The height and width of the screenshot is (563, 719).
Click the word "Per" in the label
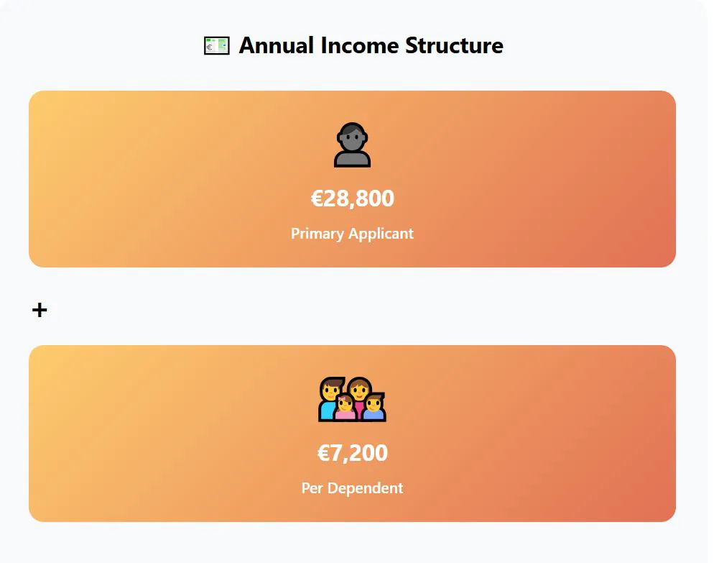click(312, 488)
